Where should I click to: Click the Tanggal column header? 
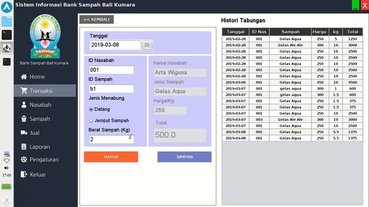236,32
